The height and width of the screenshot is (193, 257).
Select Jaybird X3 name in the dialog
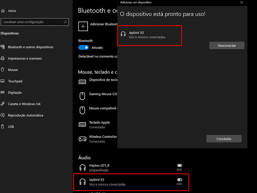click(136, 33)
